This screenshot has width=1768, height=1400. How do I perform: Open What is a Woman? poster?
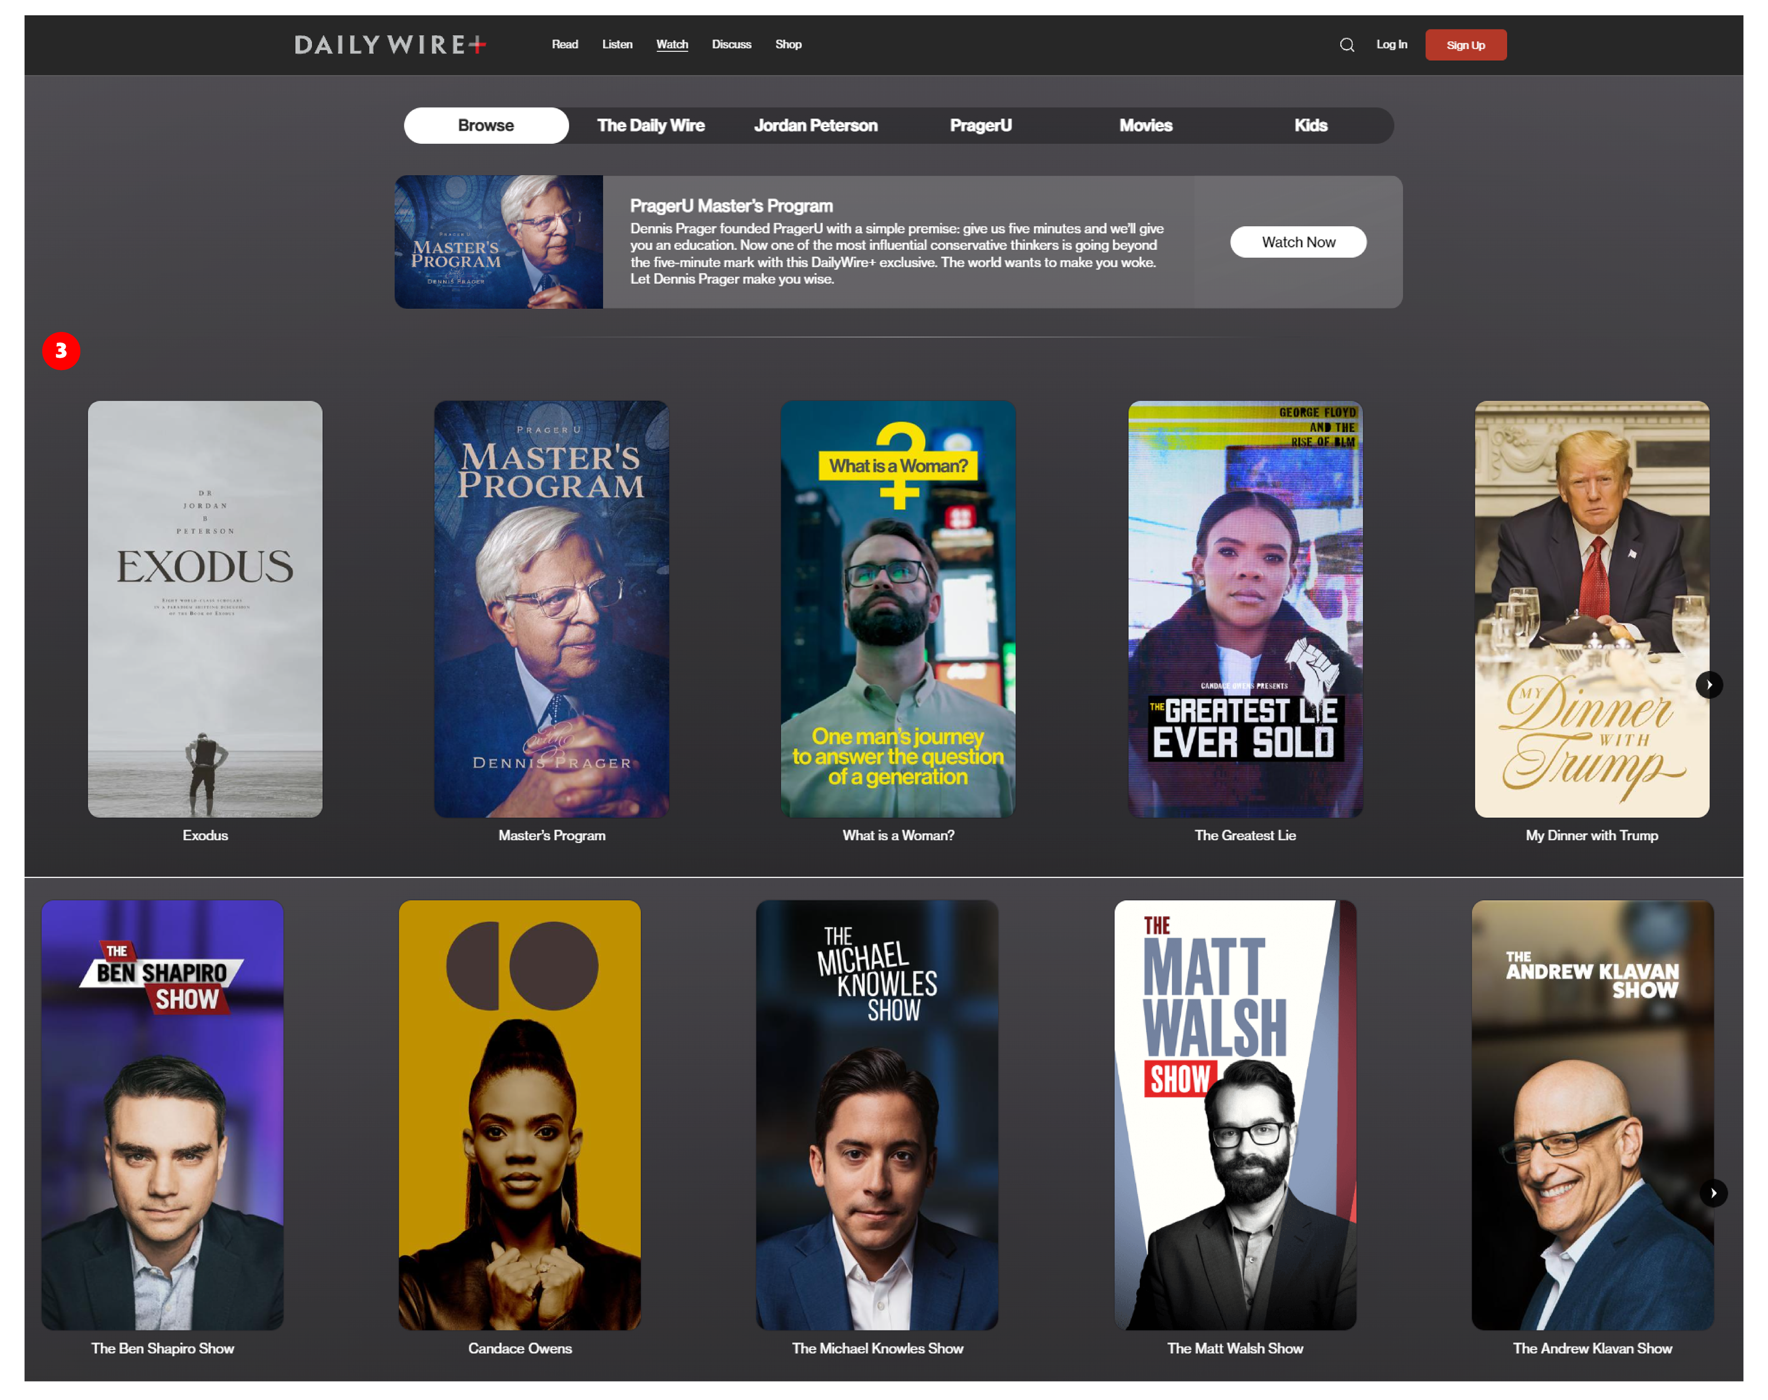[897, 608]
